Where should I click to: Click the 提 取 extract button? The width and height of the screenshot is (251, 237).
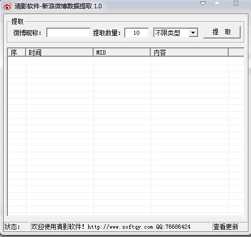pyautogui.click(x=222, y=32)
